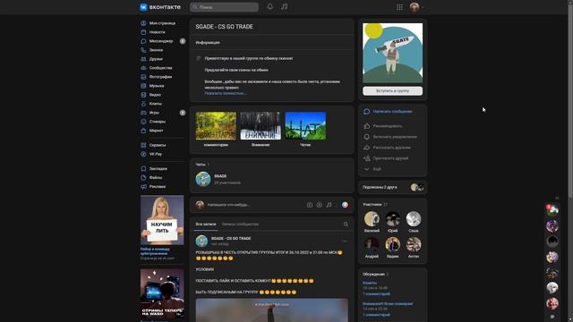Open member Андрей's avatar
The width and height of the screenshot is (573, 322).
(x=372, y=244)
